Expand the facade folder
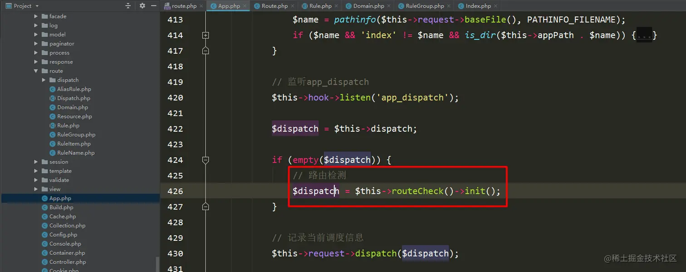 pyautogui.click(x=36, y=16)
